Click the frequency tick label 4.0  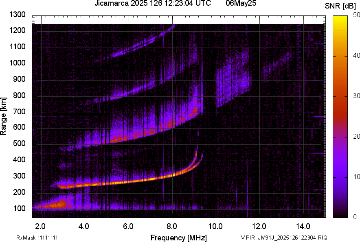(x=84, y=227)
